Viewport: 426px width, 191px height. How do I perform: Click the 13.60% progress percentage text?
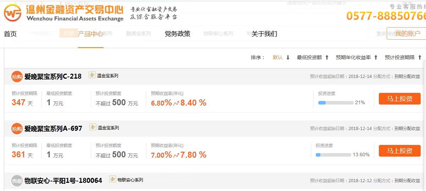click(361, 155)
